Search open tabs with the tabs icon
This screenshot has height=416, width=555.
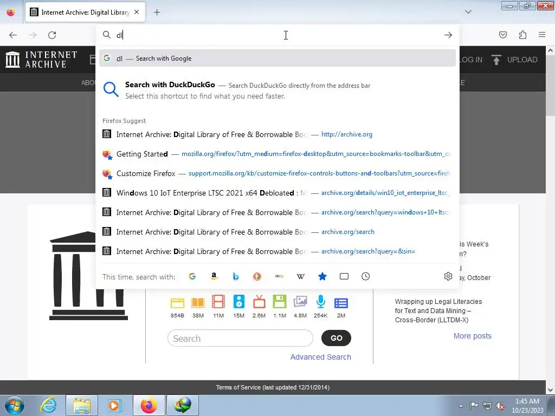[344, 277]
